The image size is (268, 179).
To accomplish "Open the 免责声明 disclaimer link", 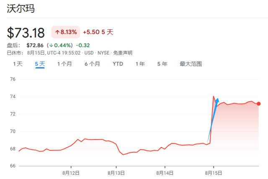I will [123, 53].
